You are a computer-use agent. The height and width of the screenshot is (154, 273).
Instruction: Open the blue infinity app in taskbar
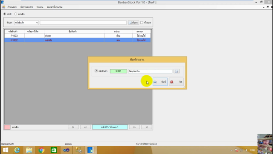coord(66,150)
